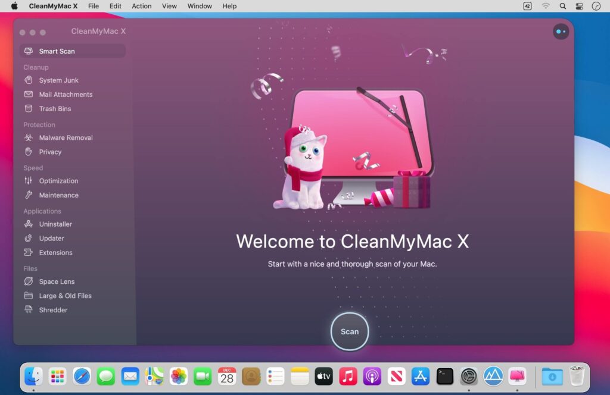Open the CleanMyMac X Menu assistant badge
610x395 pixels.
561,32
